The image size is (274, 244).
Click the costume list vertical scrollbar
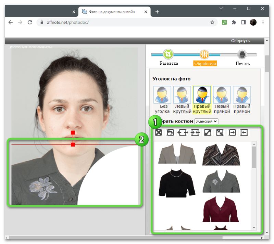click(254, 157)
